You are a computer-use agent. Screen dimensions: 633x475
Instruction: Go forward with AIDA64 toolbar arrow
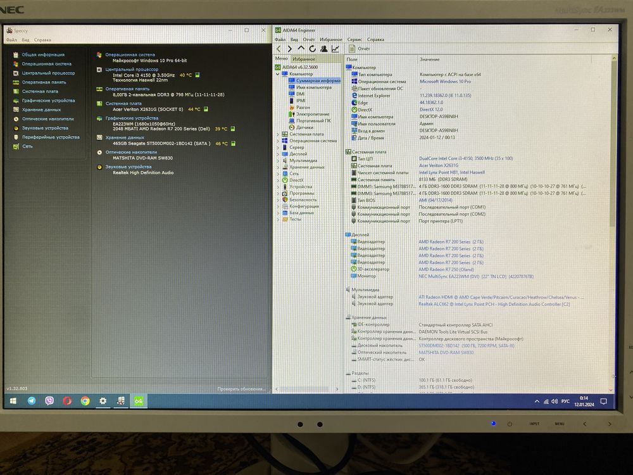(290, 49)
